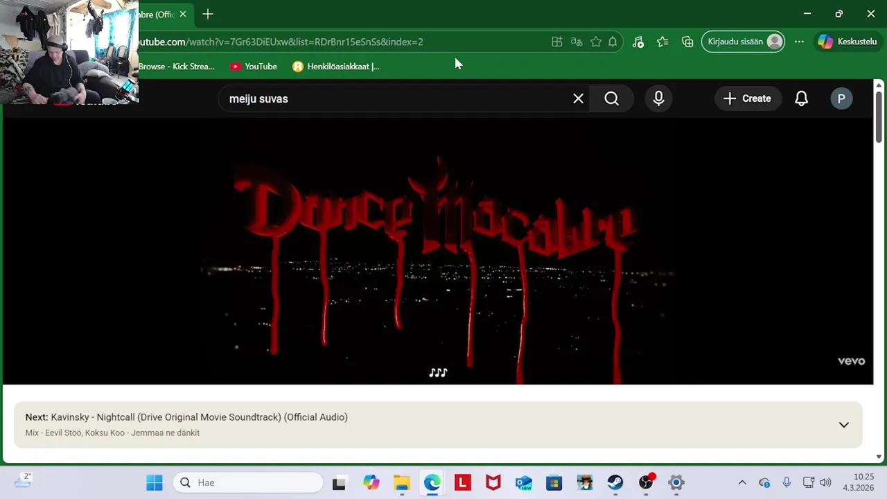Close the current YouTube tab
The image size is (887, 499).
point(183,14)
